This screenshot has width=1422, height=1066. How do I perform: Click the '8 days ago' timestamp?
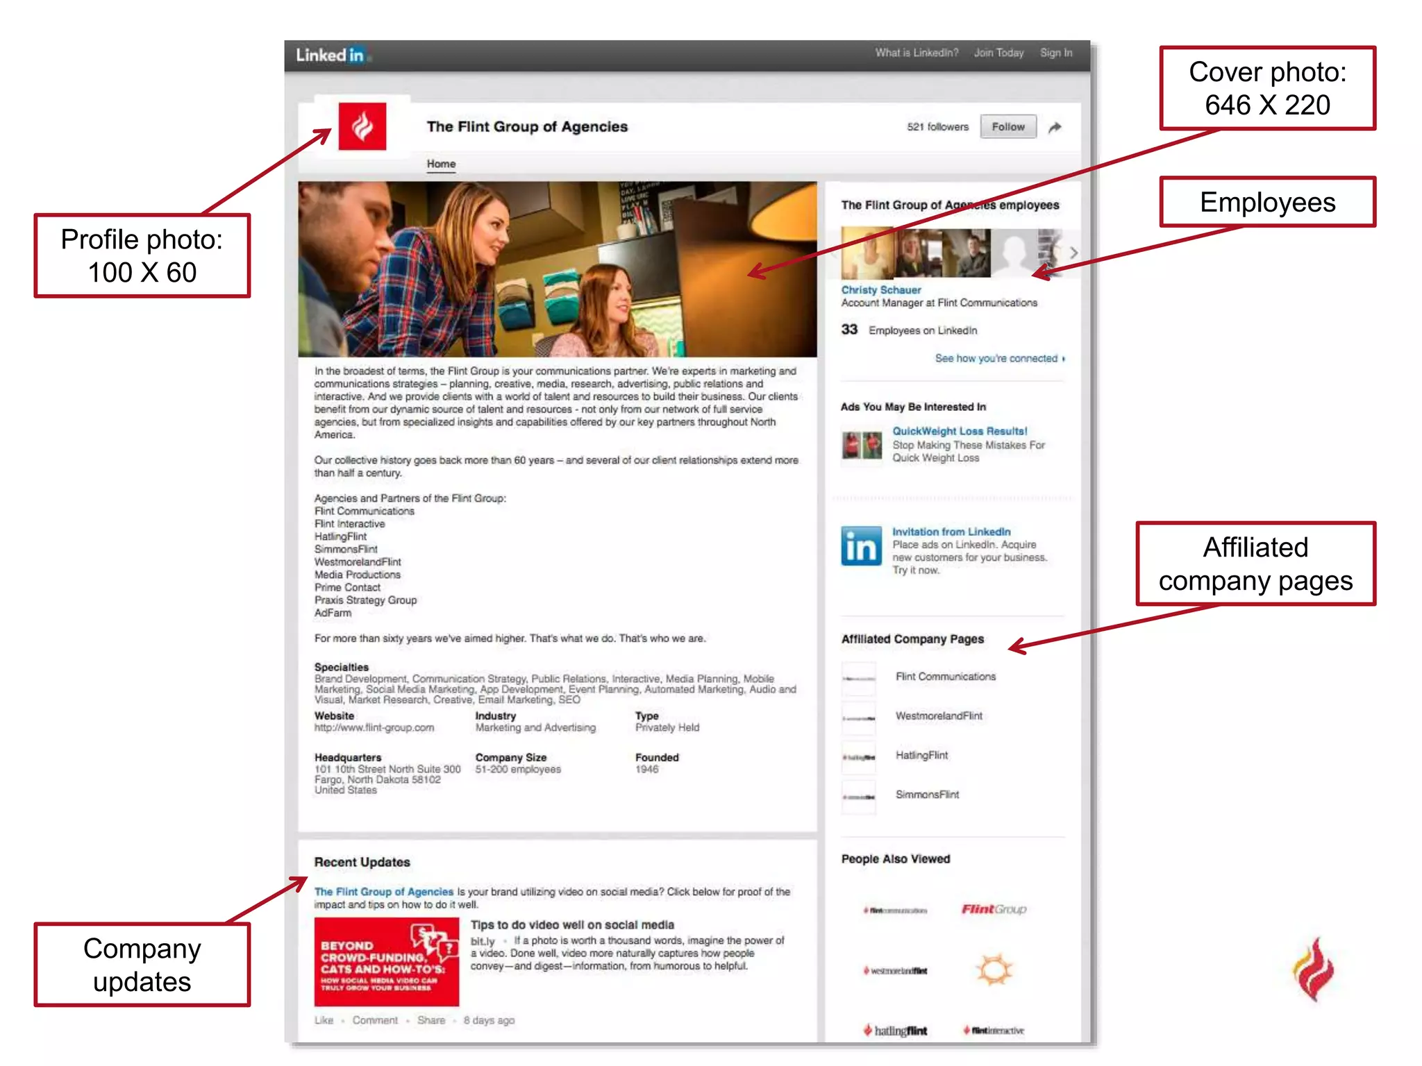pos(489,1020)
